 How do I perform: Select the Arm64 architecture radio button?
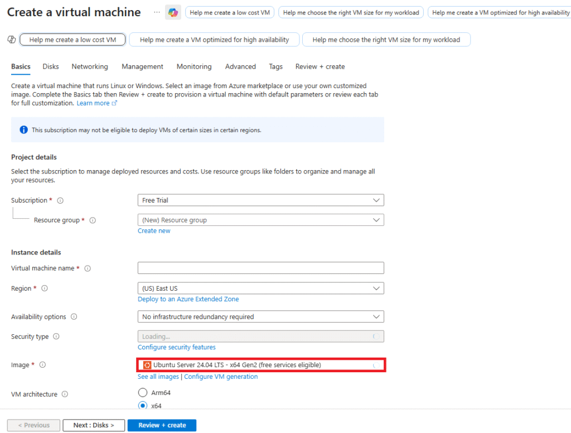[143, 393]
